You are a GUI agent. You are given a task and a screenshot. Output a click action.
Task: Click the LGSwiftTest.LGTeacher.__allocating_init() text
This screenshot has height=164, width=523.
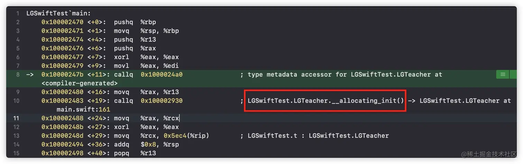(x=325, y=101)
